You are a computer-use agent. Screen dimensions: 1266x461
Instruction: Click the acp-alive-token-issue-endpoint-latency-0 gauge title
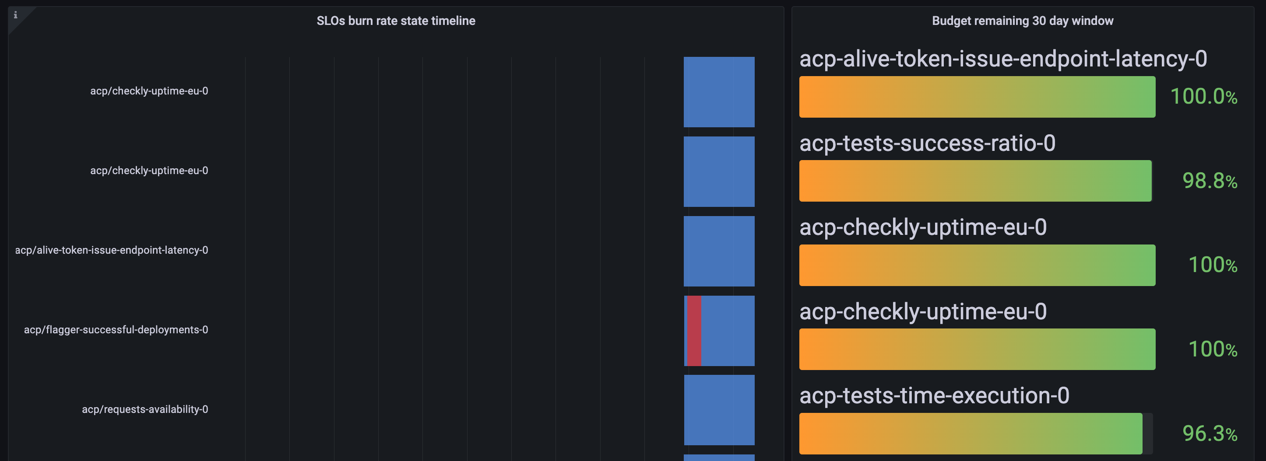[1003, 59]
